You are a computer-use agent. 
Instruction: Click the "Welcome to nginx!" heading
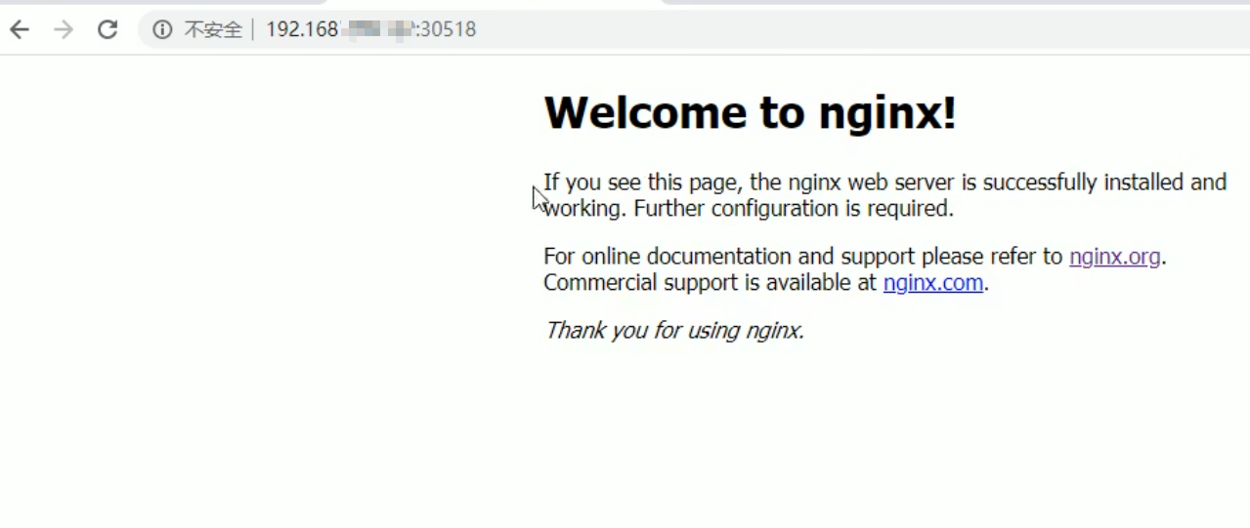point(750,112)
